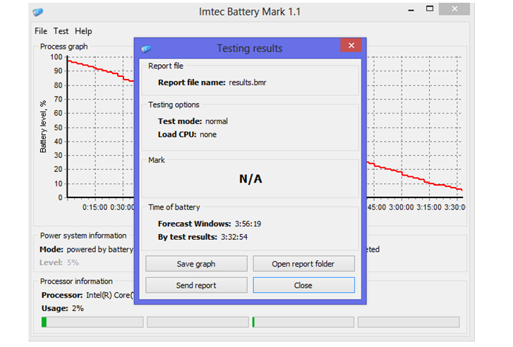The image size is (513, 347).
Task: Click the fourth CPU usage bar
Action: click(x=409, y=322)
